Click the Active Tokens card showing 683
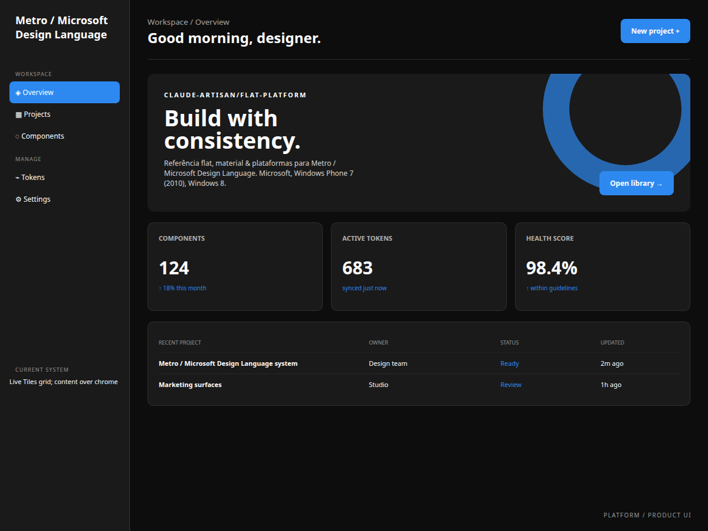This screenshot has width=708, height=531. (419, 267)
